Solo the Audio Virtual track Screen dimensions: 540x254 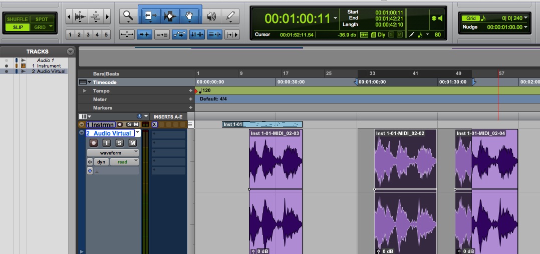pos(120,143)
